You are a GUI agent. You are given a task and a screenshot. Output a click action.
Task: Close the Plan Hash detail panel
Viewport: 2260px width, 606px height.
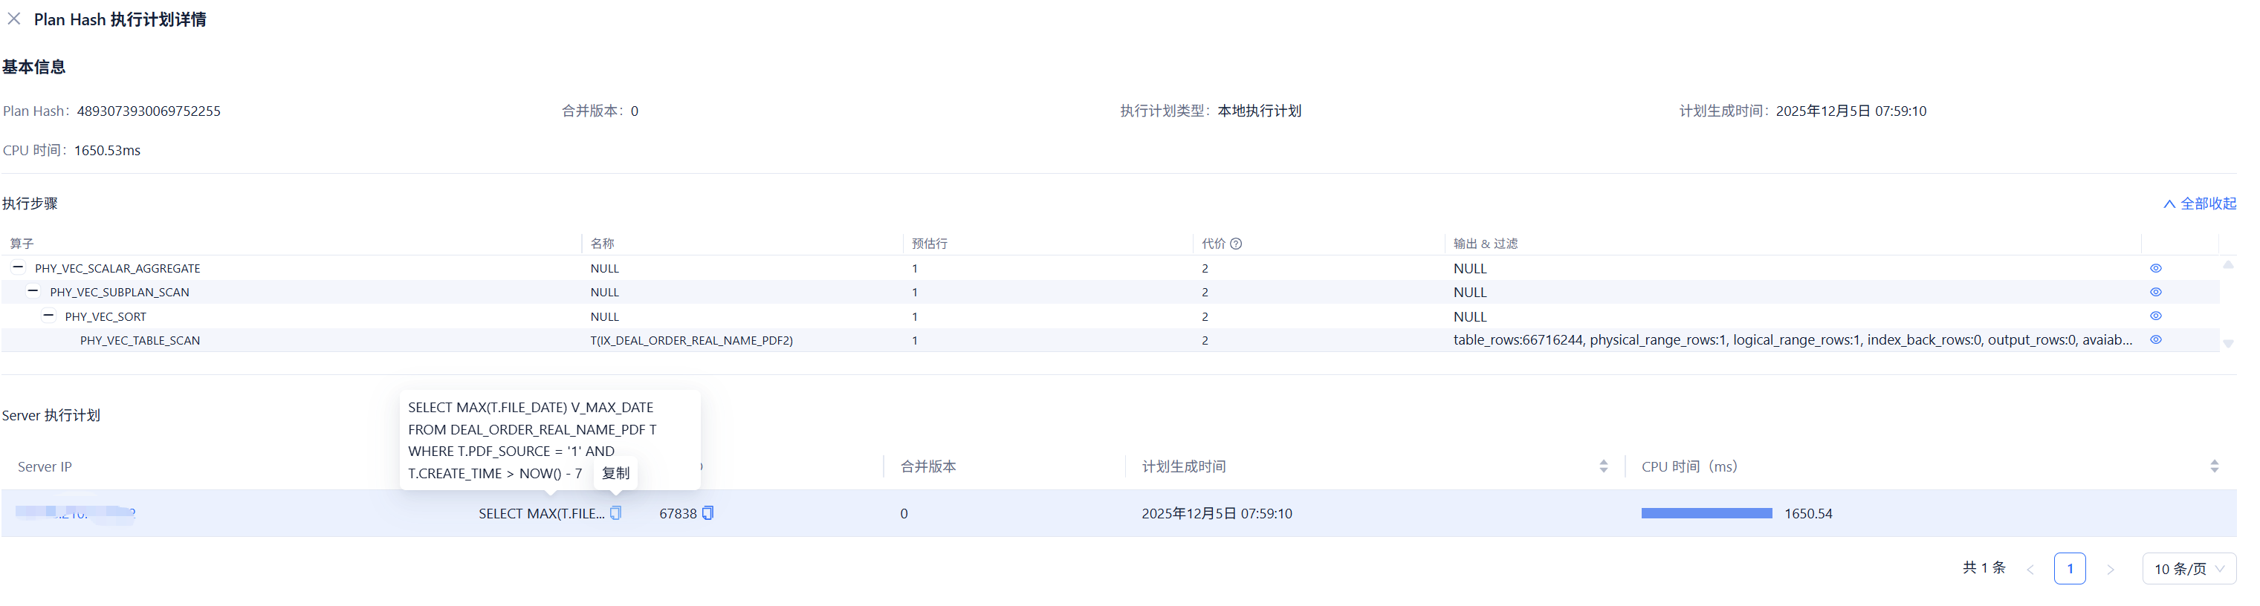[x=14, y=19]
